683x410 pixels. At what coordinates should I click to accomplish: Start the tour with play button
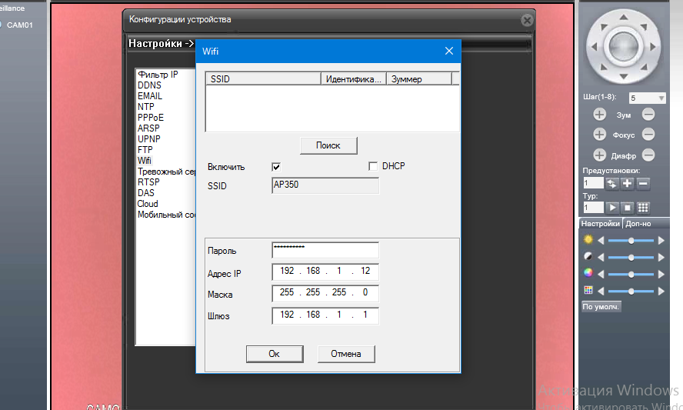pyautogui.click(x=612, y=208)
